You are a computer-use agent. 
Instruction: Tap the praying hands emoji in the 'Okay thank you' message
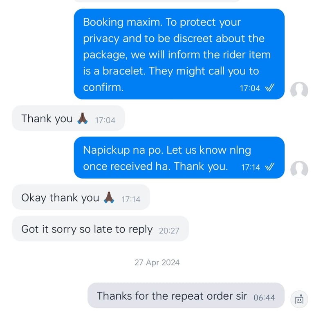pos(109,197)
